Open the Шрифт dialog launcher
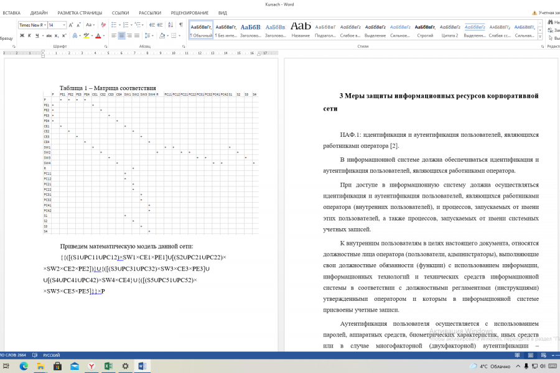 [x=106, y=47]
